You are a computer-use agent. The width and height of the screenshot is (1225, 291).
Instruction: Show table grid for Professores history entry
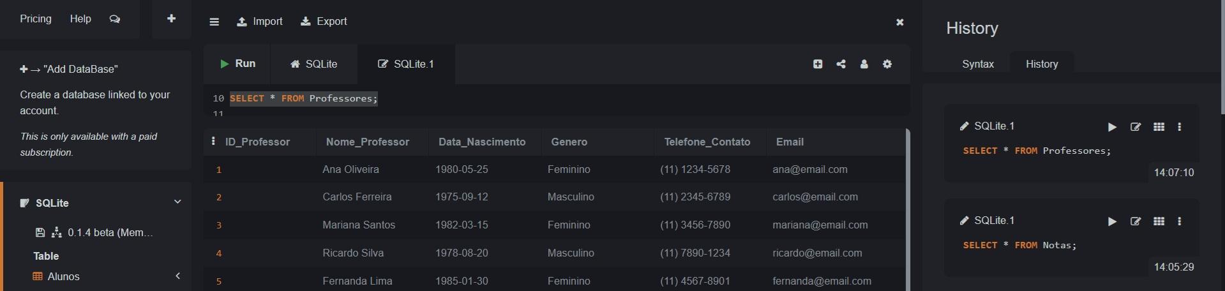(x=1159, y=127)
